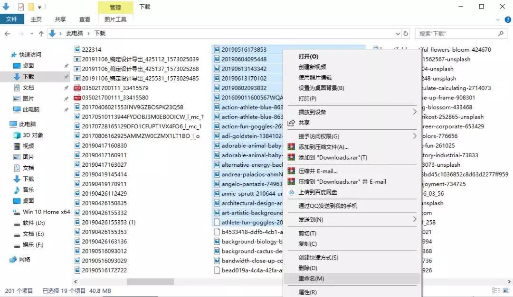Click the 音乐 folder in the sidebar
This screenshot has width=513, height=297.
[28, 189]
